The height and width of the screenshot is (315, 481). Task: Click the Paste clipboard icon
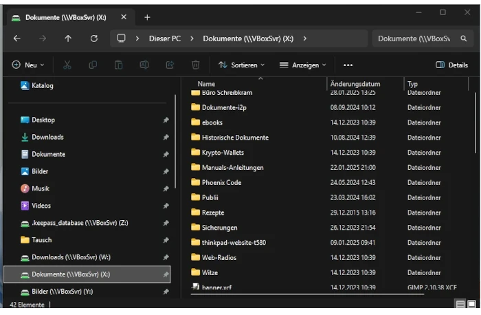pyautogui.click(x=118, y=65)
